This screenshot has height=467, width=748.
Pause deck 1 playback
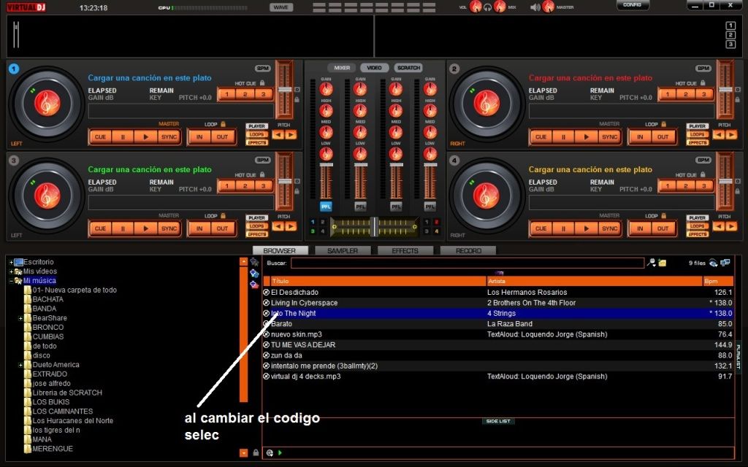click(123, 136)
